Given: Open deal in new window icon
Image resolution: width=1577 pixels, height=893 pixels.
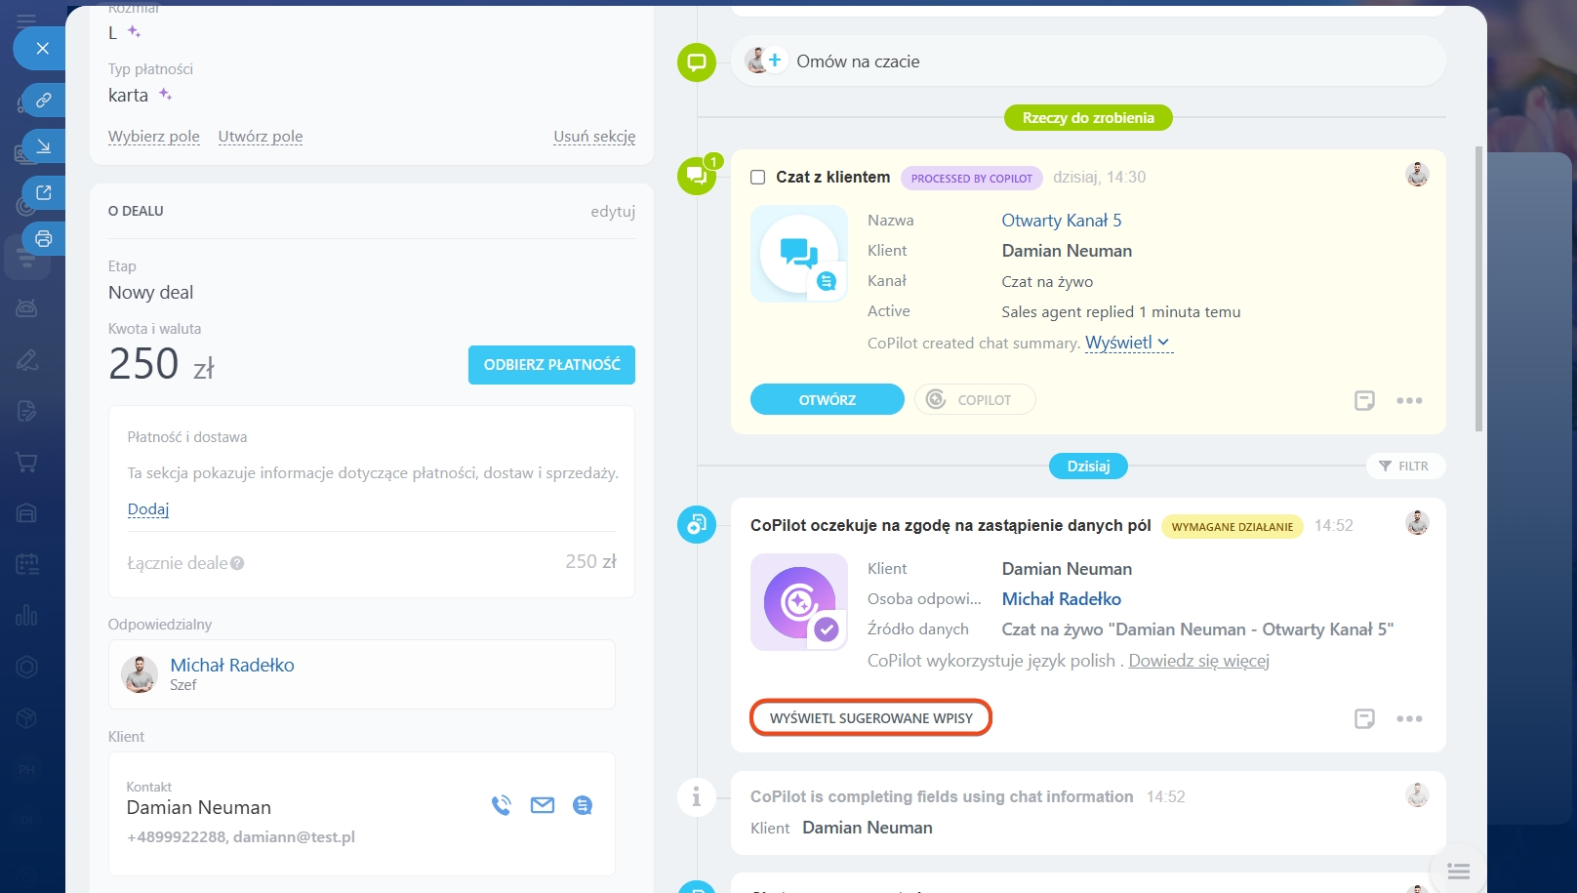Looking at the screenshot, I should point(44,192).
